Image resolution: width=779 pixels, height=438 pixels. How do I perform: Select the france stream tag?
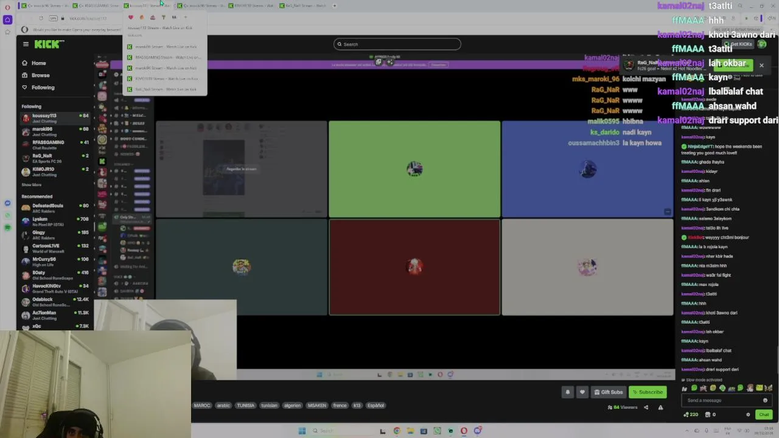340,406
